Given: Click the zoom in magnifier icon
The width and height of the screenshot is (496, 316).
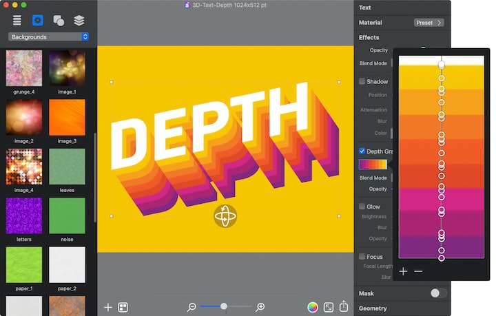Looking at the screenshot, I should pyautogui.click(x=260, y=307).
